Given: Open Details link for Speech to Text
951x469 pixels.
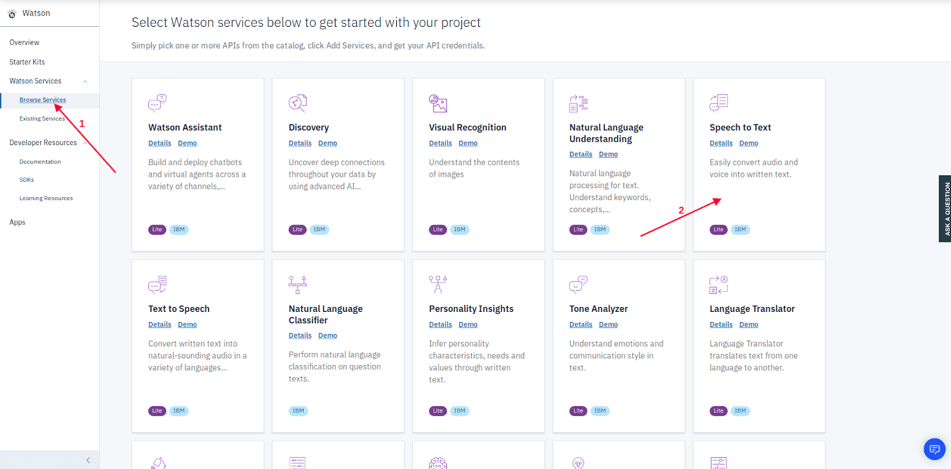Looking at the screenshot, I should pyautogui.click(x=721, y=143).
